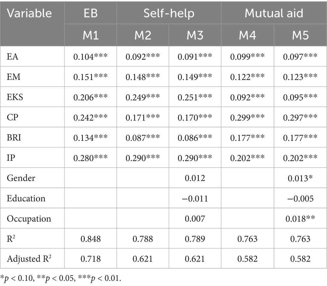Click the Mutual aid column group header
327x286 pixels.
pos(274,13)
